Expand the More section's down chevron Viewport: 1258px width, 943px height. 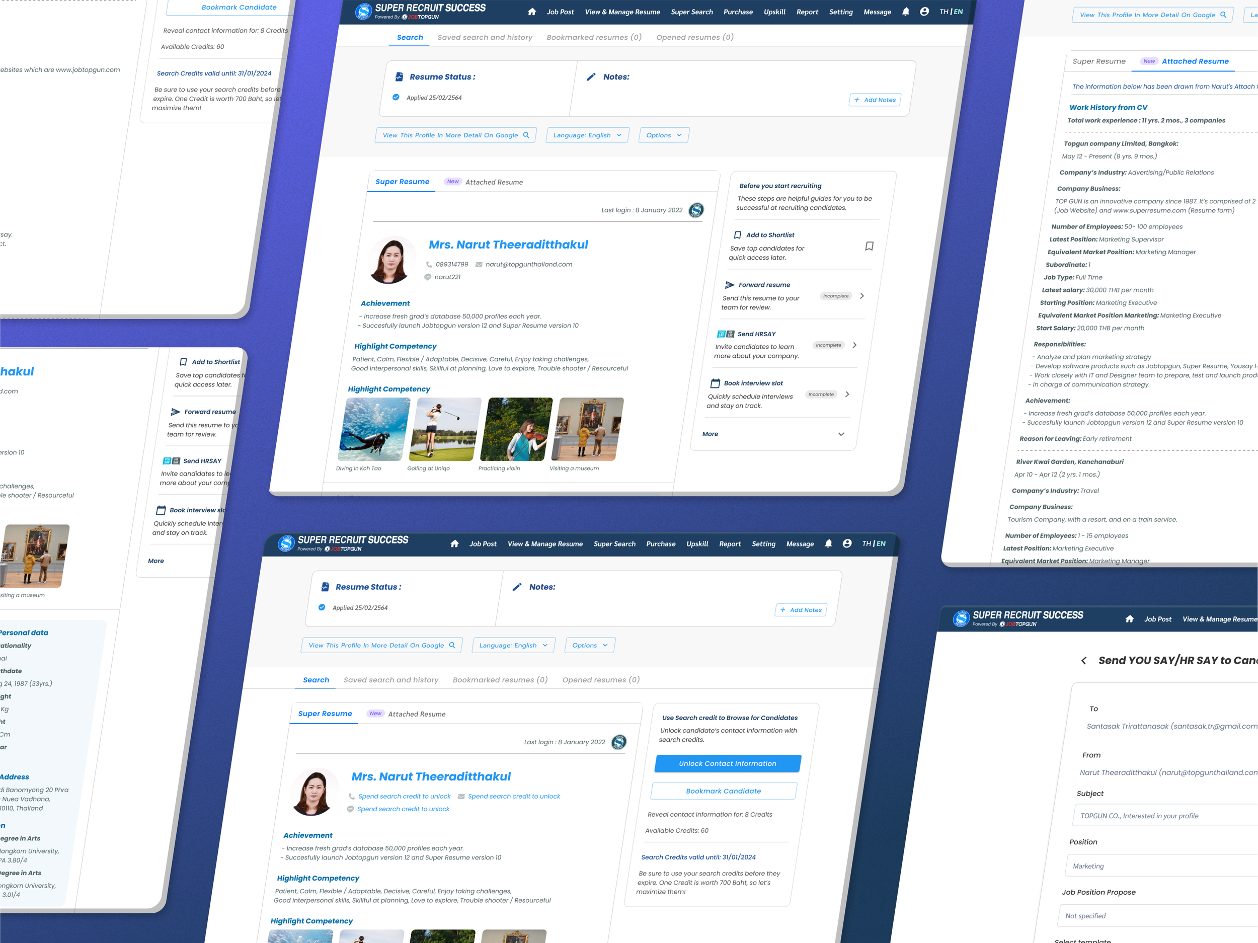click(x=841, y=434)
